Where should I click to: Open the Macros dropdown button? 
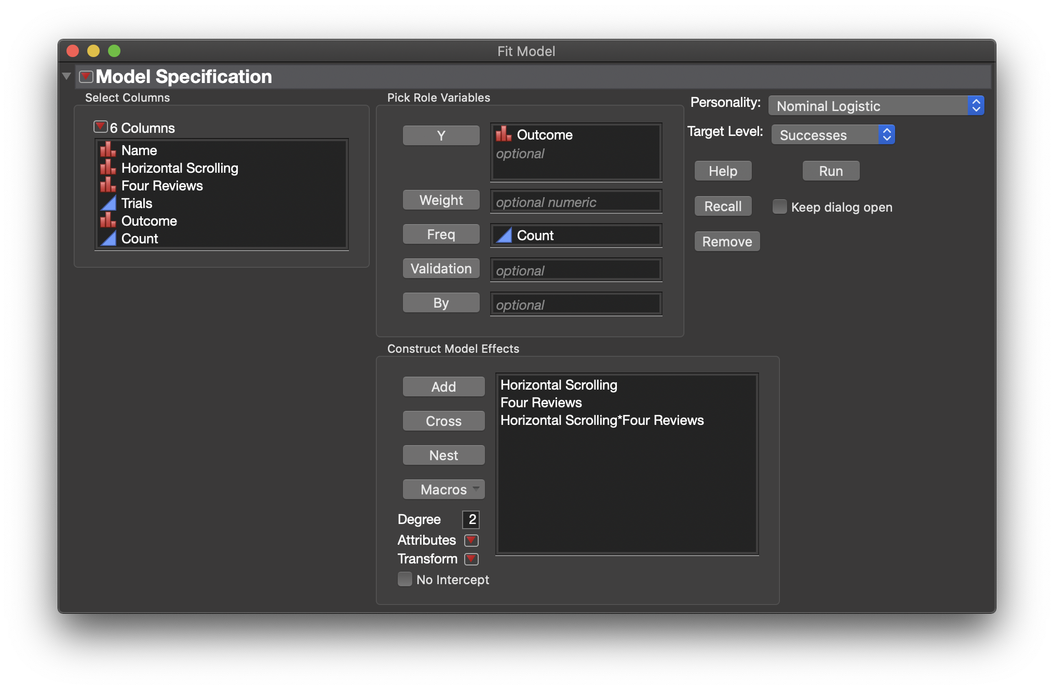pyautogui.click(x=443, y=489)
